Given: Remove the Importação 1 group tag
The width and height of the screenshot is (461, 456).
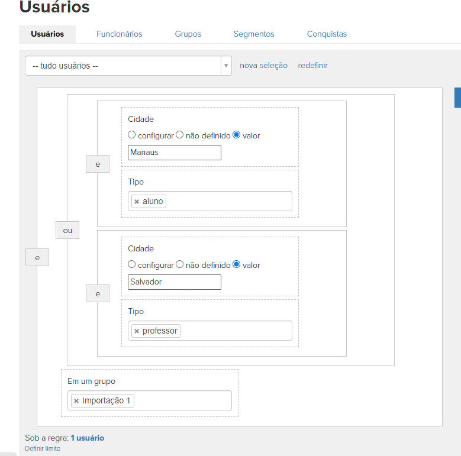Looking at the screenshot, I should click(76, 401).
